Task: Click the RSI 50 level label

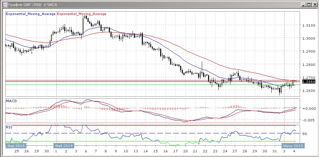Action: pyautogui.click(x=304, y=134)
